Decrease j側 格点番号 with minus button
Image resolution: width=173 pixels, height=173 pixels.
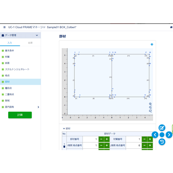[x=144, y=145]
